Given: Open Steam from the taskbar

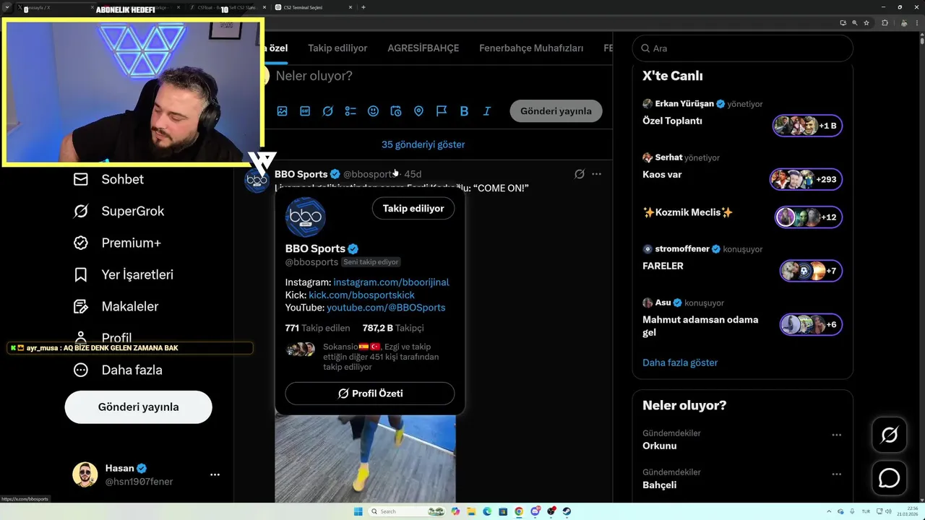Looking at the screenshot, I should pyautogui.click(x=567, y=511).
